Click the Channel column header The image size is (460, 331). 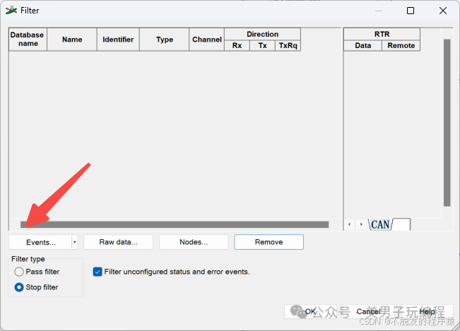[x=207, y=40]
